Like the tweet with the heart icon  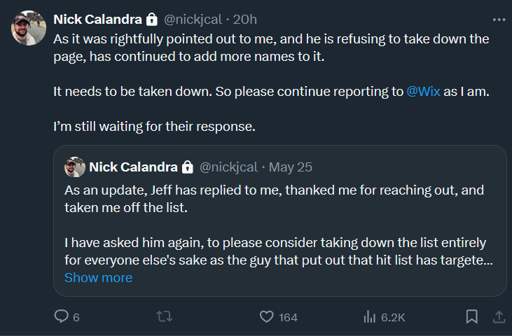[x=266, y=317]
